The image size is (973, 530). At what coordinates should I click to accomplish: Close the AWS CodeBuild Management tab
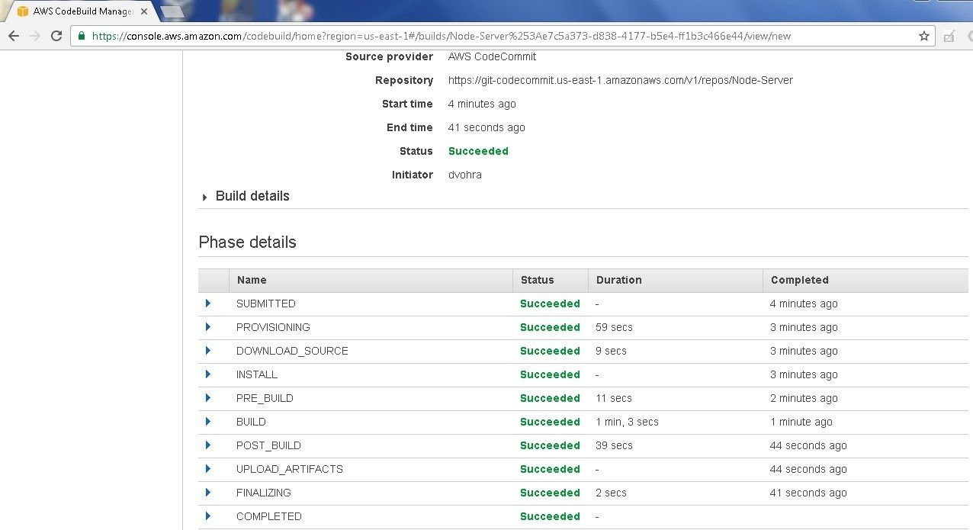pyautogui.click(x=144, y=11)
